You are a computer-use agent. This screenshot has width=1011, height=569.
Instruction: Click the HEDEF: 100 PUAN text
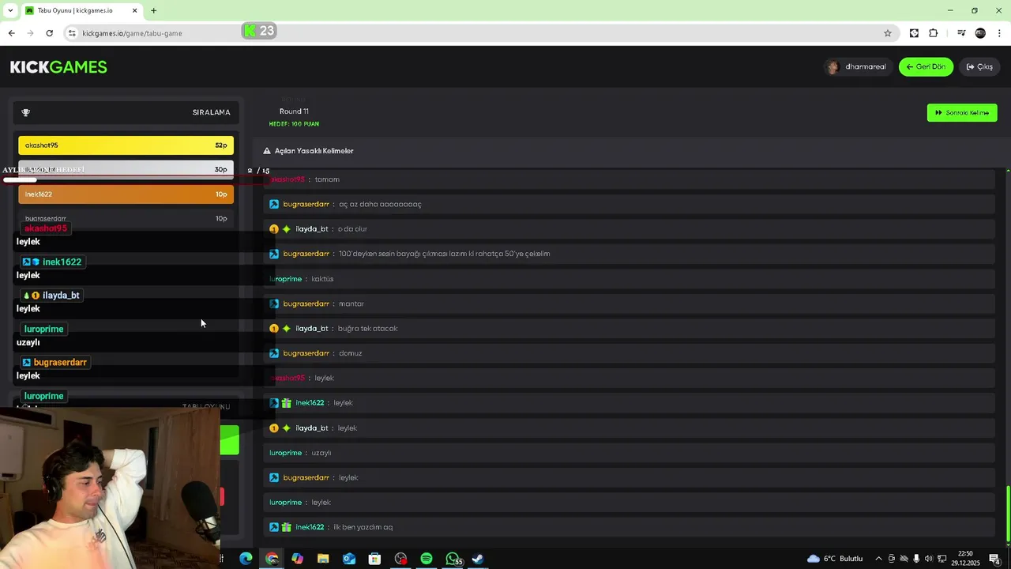click(x=294, y=124)
